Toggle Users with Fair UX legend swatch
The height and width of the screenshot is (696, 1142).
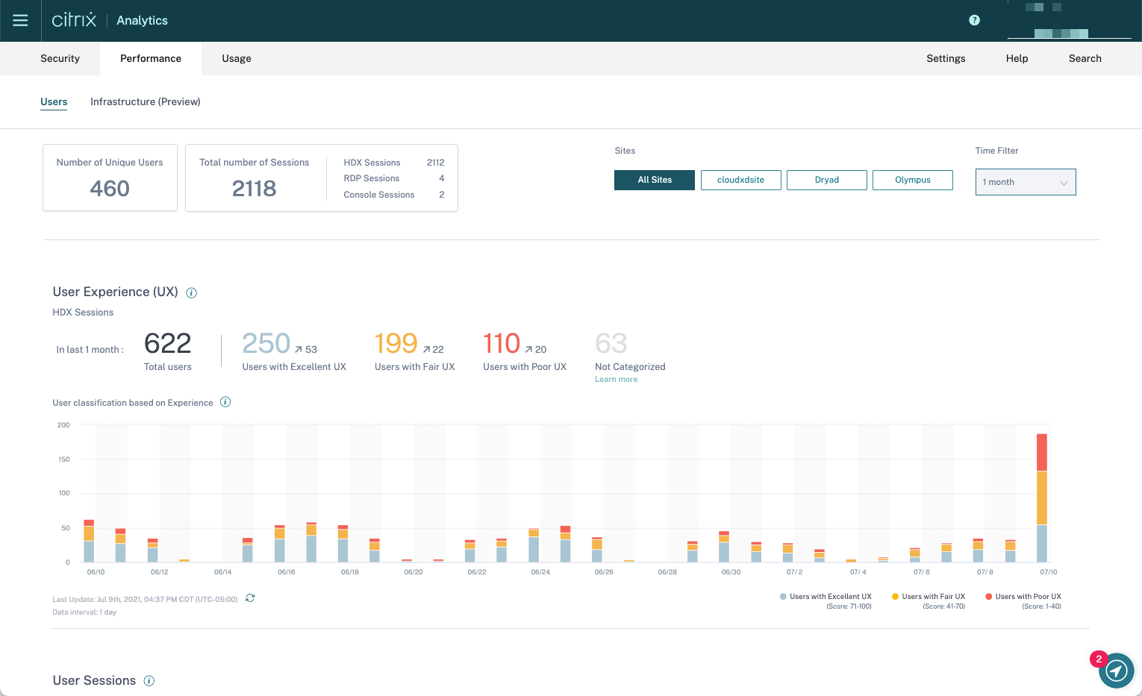point(896,596)
